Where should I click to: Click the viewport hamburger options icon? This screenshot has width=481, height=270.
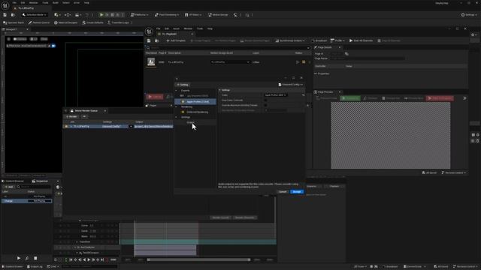[x=8, y=39]
